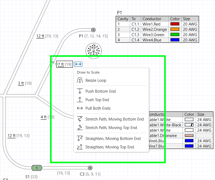Select the Wire1.Red conductor cell
Screen dimensions: 215x180
(155, 24)
